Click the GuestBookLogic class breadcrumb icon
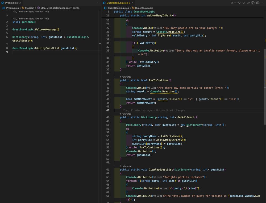The height and width of the screenshot is (203, 266). 133,8
